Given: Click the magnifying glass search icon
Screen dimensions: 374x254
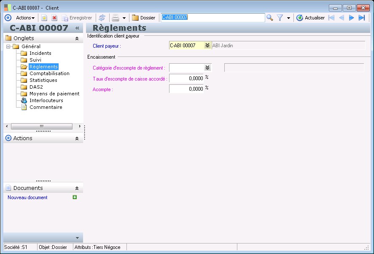Looking at the screenshot, I should [270, 18].
